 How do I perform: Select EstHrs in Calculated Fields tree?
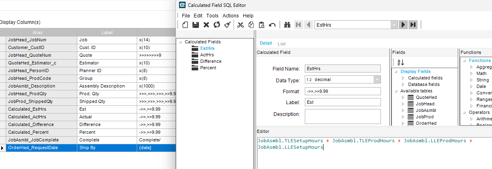[x=207, y=48]
